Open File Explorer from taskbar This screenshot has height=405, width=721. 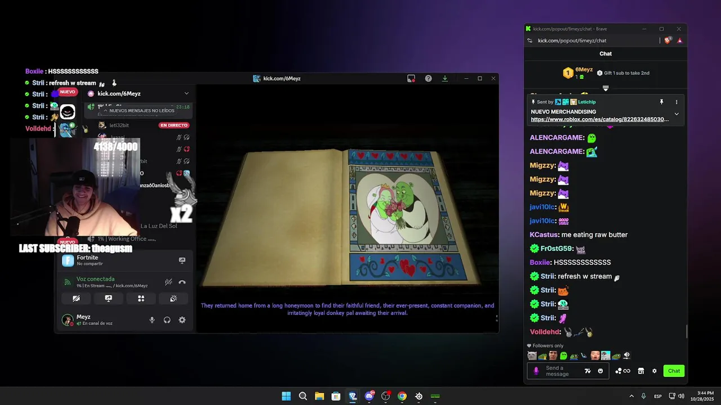click(x=319, y=396)
